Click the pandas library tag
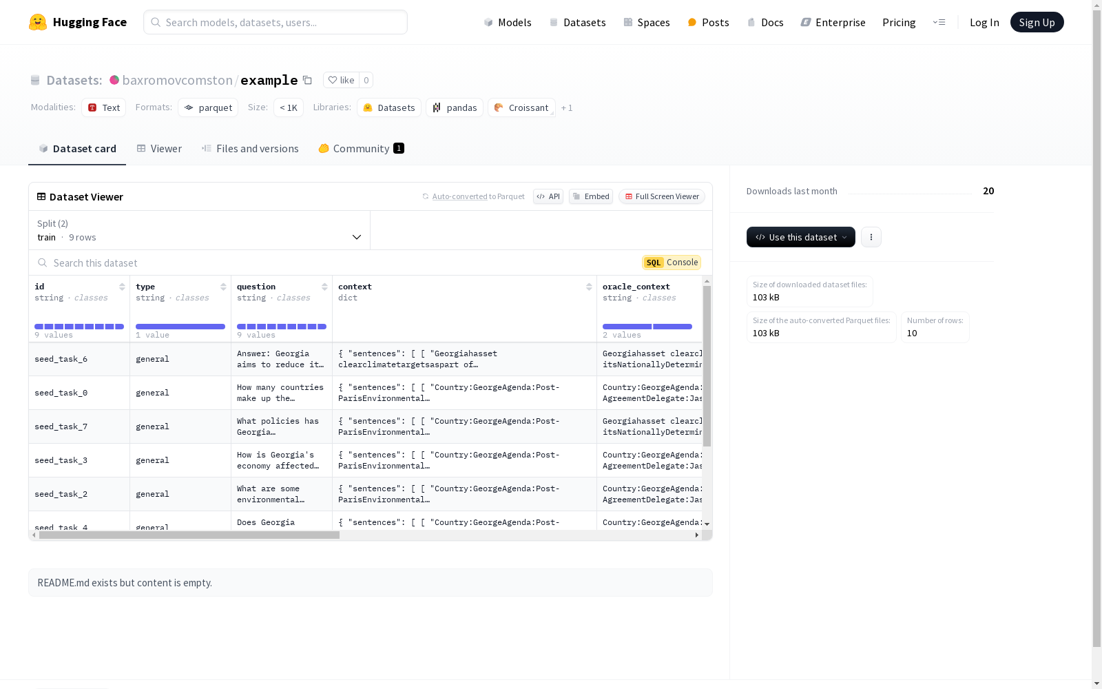Image resolution: width=1102 pixels, height=689 pixels. (x=455, y=107)
